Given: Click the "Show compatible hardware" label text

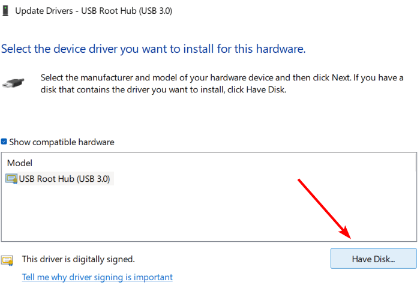Looking at the screenshot, I should [x=62, y=142].
